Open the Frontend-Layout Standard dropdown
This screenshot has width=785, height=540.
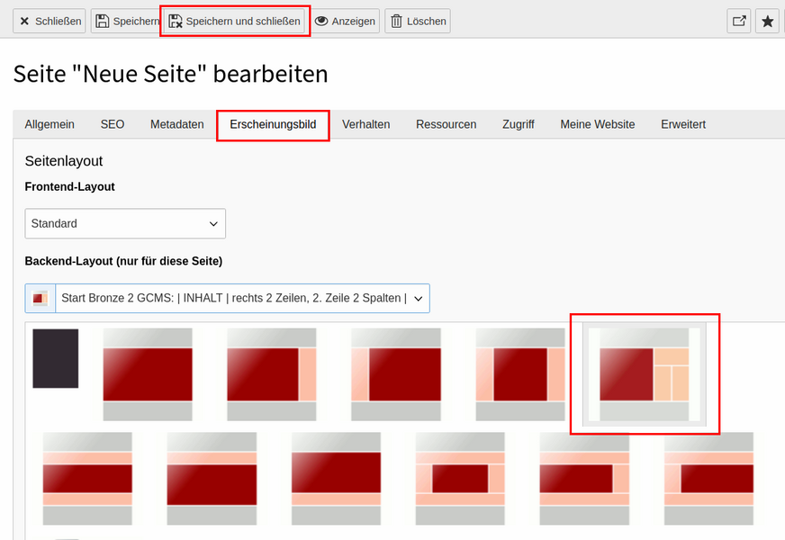click(x=125, y=224)
